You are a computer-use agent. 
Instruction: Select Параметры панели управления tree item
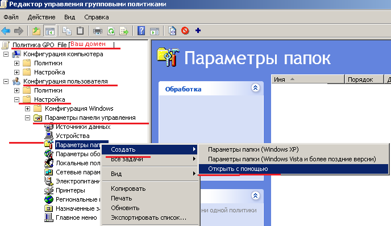coord(90,118)
